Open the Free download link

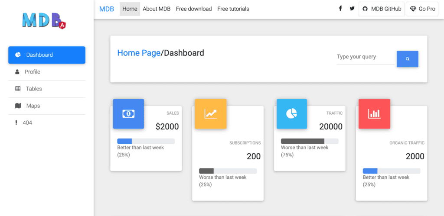click(x=194, y=9)
